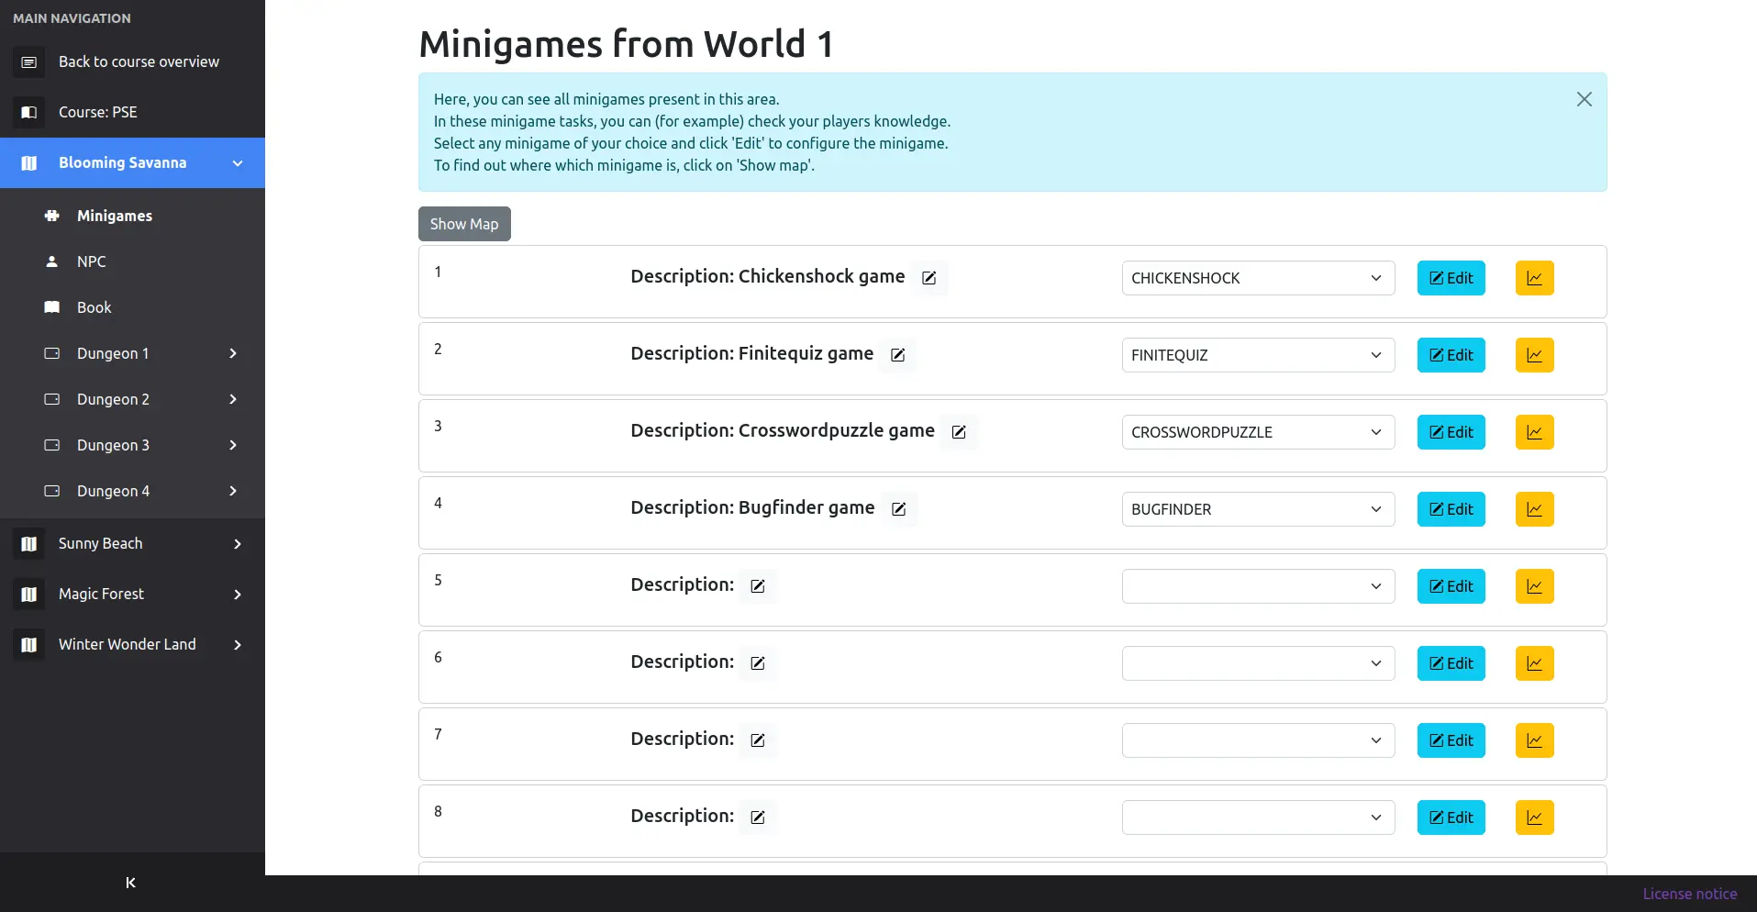
Task: Click Edit button for minigame 8
Action: click(1451, 817)
